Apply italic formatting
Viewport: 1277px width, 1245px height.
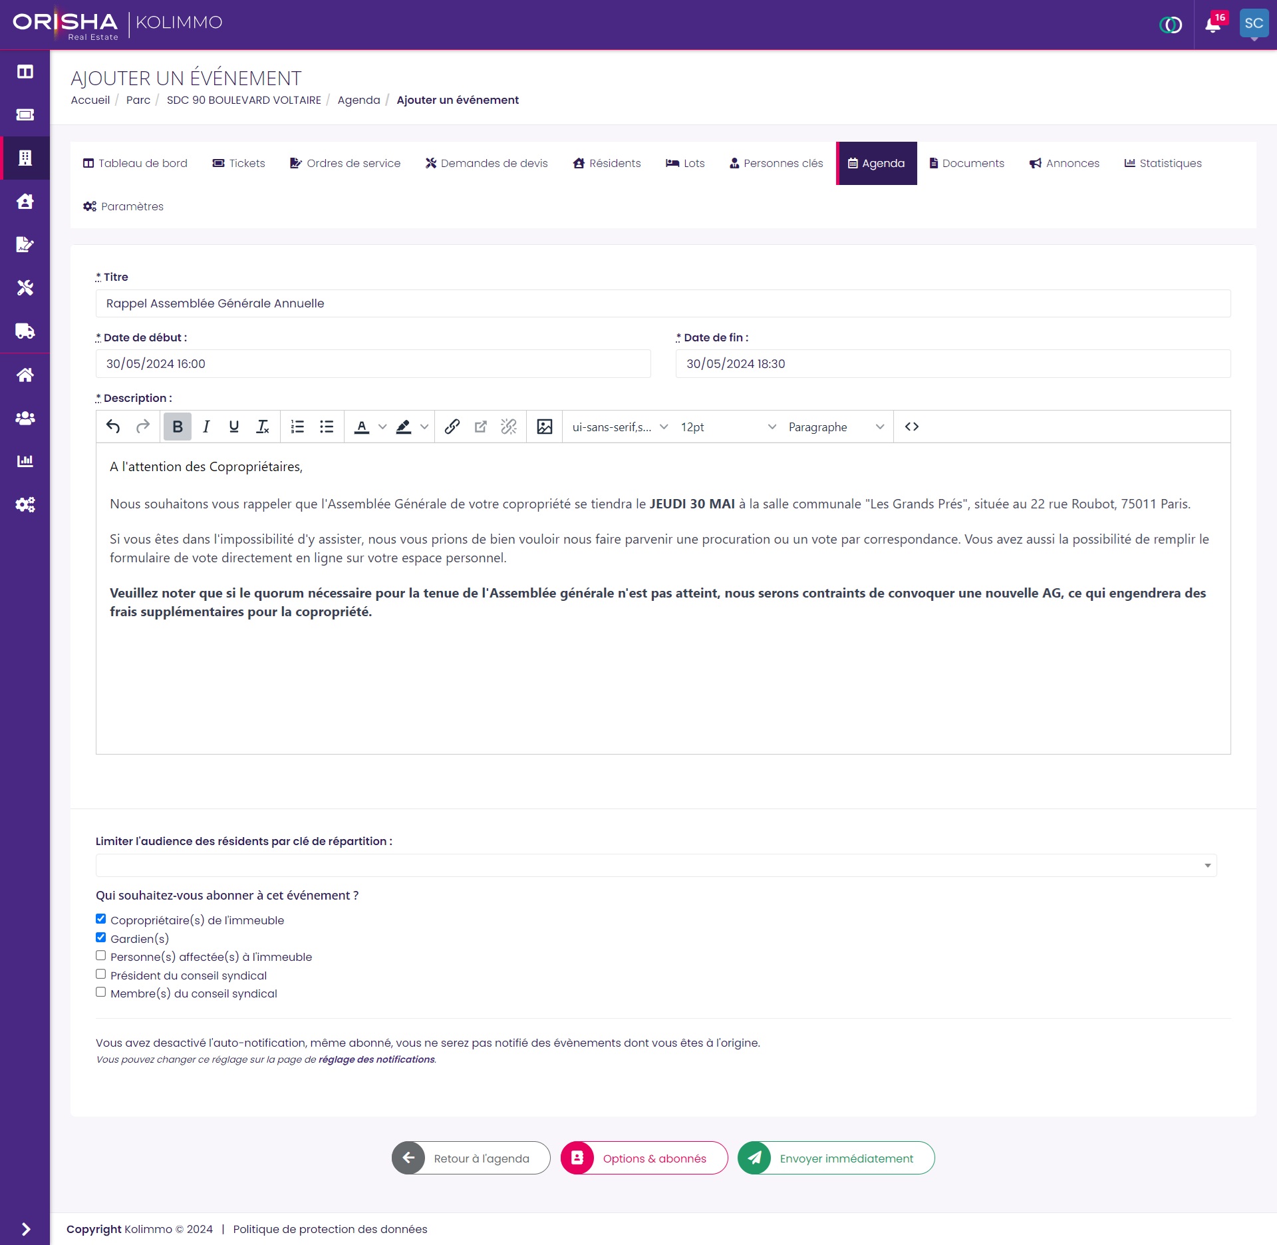click(x=206, y=427)
